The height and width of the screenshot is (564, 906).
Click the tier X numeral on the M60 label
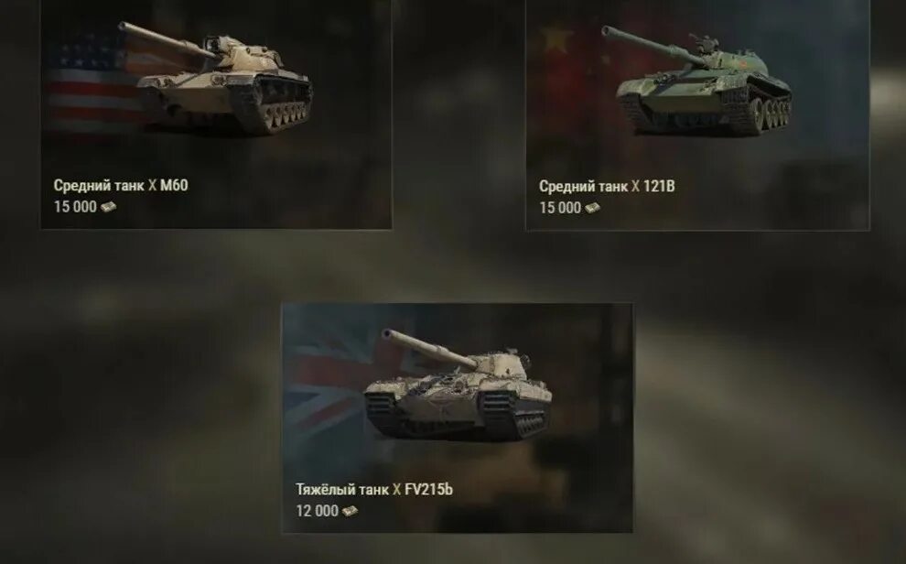153,186
